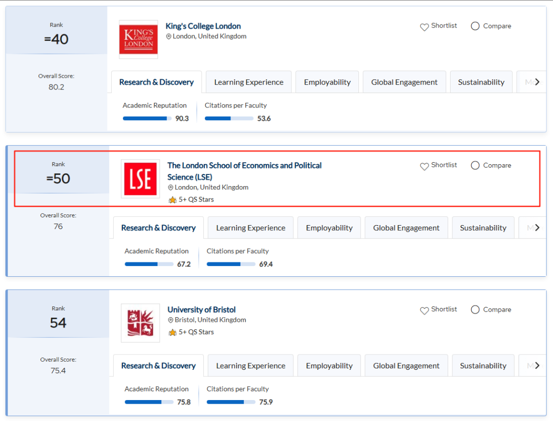Screen dimensions: 553x421
Task: Click 'Bristol, United Kingdom' location text
Action: click(x=210, y=320)
